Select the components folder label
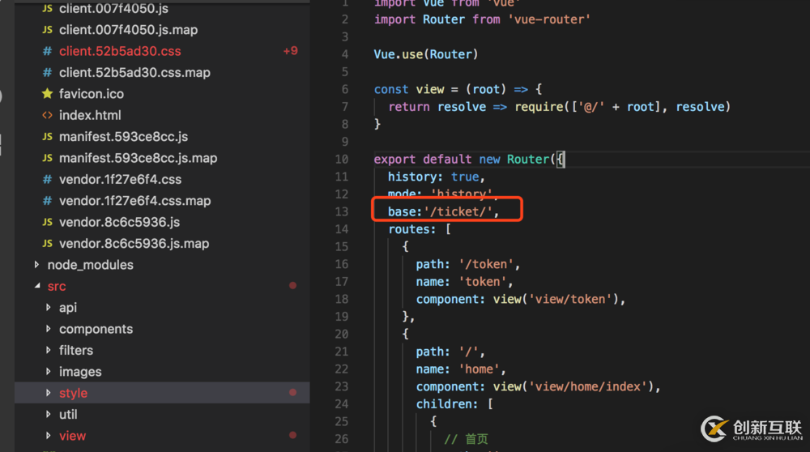This screenshot has height=452, width=810. coord(96,329)
